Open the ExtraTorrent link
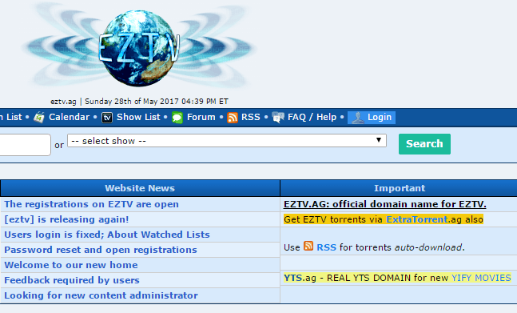Image resolution: width=517 pixels, height=313 pixels. [x=417, y=219]
